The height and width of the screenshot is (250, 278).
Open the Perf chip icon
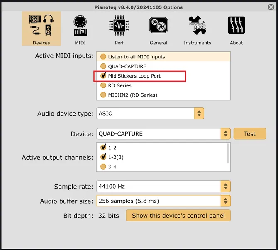coord(119,26)
